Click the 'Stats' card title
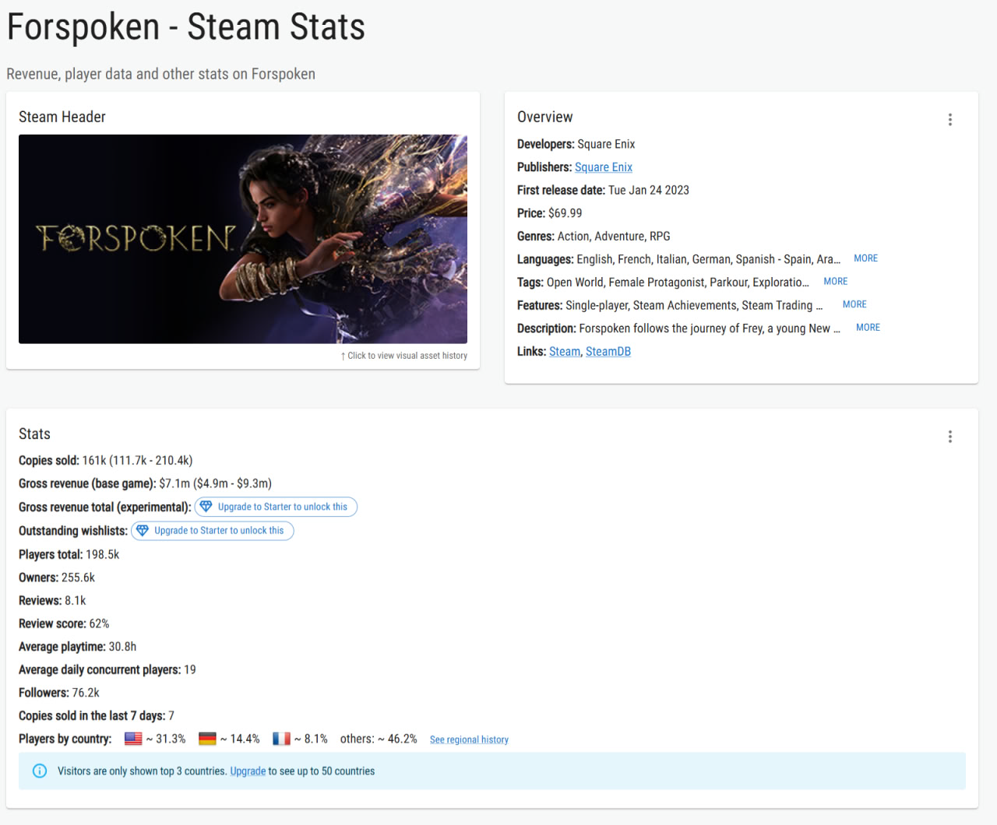The image size is (997, 825). click(34, 434)
